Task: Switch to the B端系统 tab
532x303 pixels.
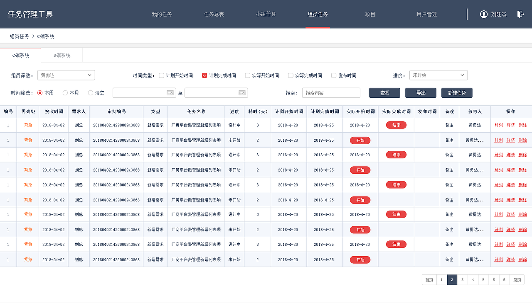Action: coord(61,55)
